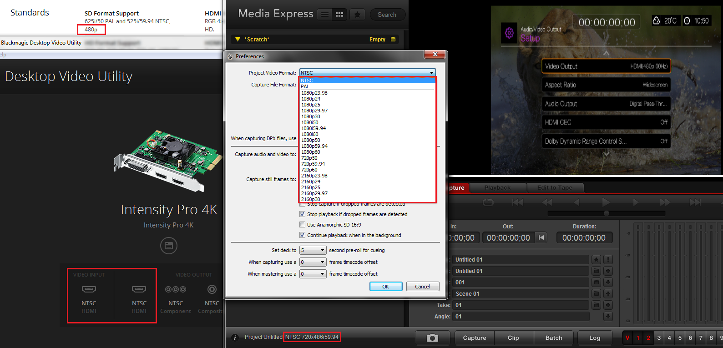
Task: Click the Log button
Action: tap(595, 338)
